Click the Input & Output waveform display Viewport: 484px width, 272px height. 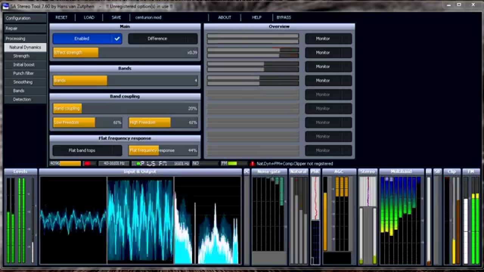140,220
